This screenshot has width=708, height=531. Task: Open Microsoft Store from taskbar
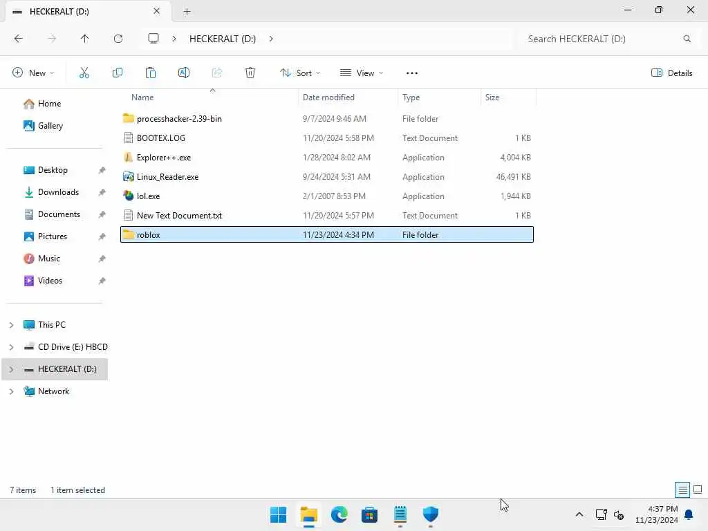point(369,514)
